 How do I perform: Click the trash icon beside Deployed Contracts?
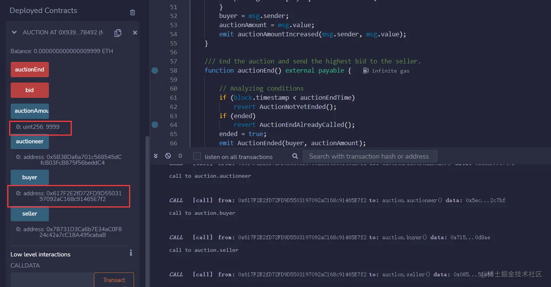[132, 12]
